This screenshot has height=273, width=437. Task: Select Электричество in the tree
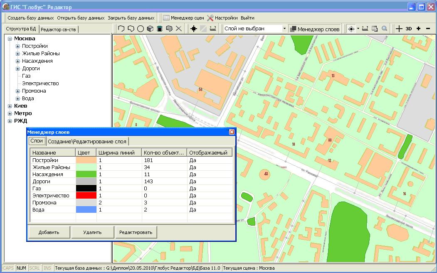click(40, 83)
